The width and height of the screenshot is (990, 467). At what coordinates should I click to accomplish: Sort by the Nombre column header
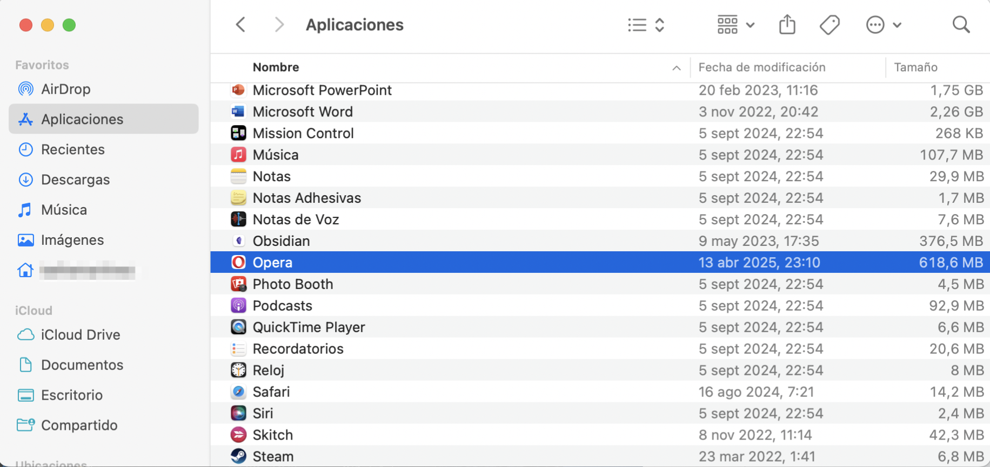(276, 67)
